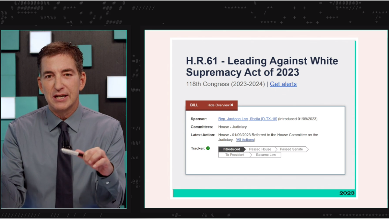
Task: Select the Introduced tracker stage
Action: [231, 149]
